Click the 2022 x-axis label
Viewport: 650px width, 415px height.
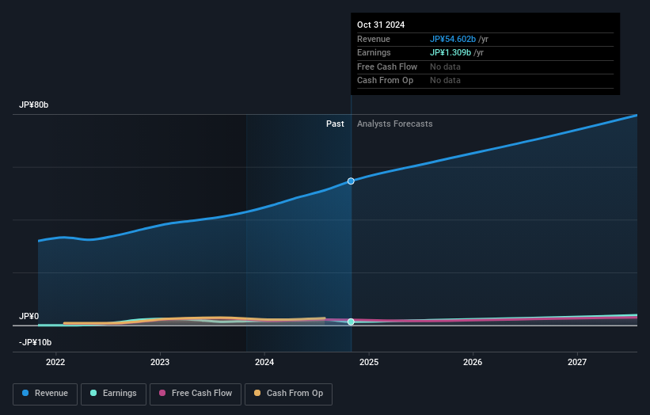point(55,363)
